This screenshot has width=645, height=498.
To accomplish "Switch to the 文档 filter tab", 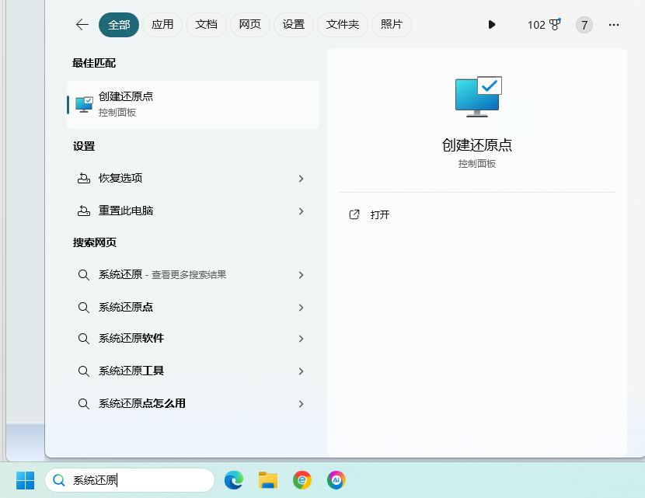I will pos(206,25).
